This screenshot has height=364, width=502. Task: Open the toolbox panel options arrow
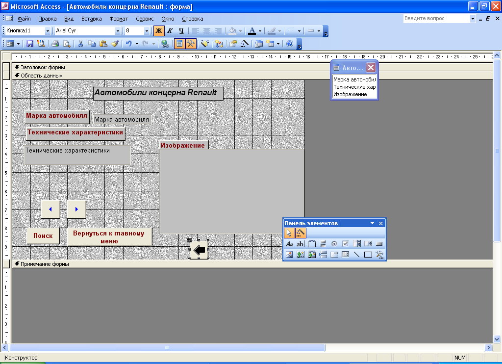(x=373, y=223)
